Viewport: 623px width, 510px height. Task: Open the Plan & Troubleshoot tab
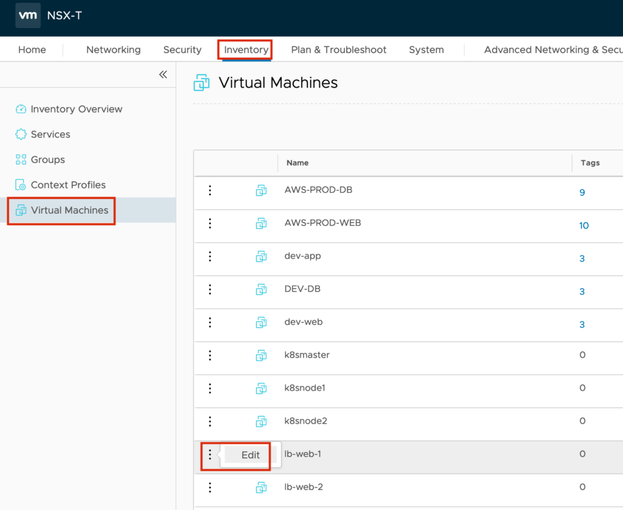338,50
